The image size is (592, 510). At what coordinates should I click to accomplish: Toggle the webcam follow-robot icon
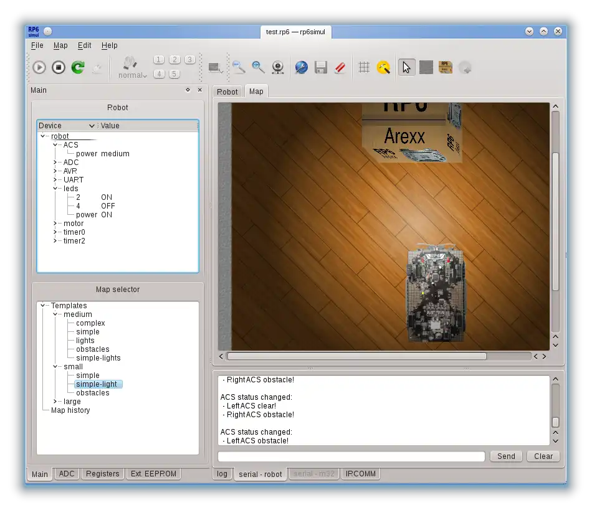click(x=278, y=67)
